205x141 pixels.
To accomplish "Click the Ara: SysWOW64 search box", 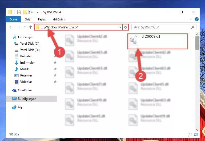I will [x=164, y=27].
